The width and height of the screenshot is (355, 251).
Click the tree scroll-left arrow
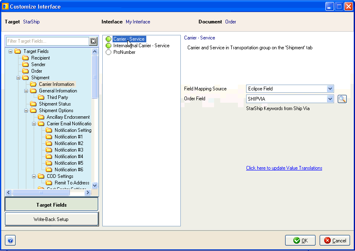tap(9, 192)
